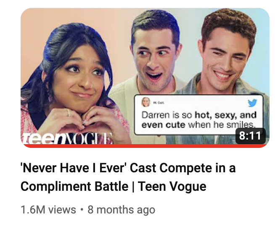Click the 'hot, sexy, and' bold tweet text
Viewport: 275px width, 237px height.
coord(226,115)
